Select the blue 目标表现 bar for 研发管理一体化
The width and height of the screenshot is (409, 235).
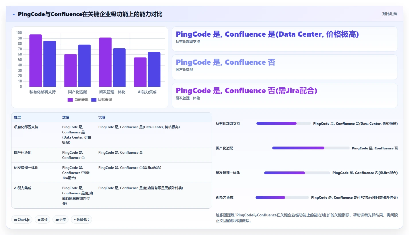point(119,68)
